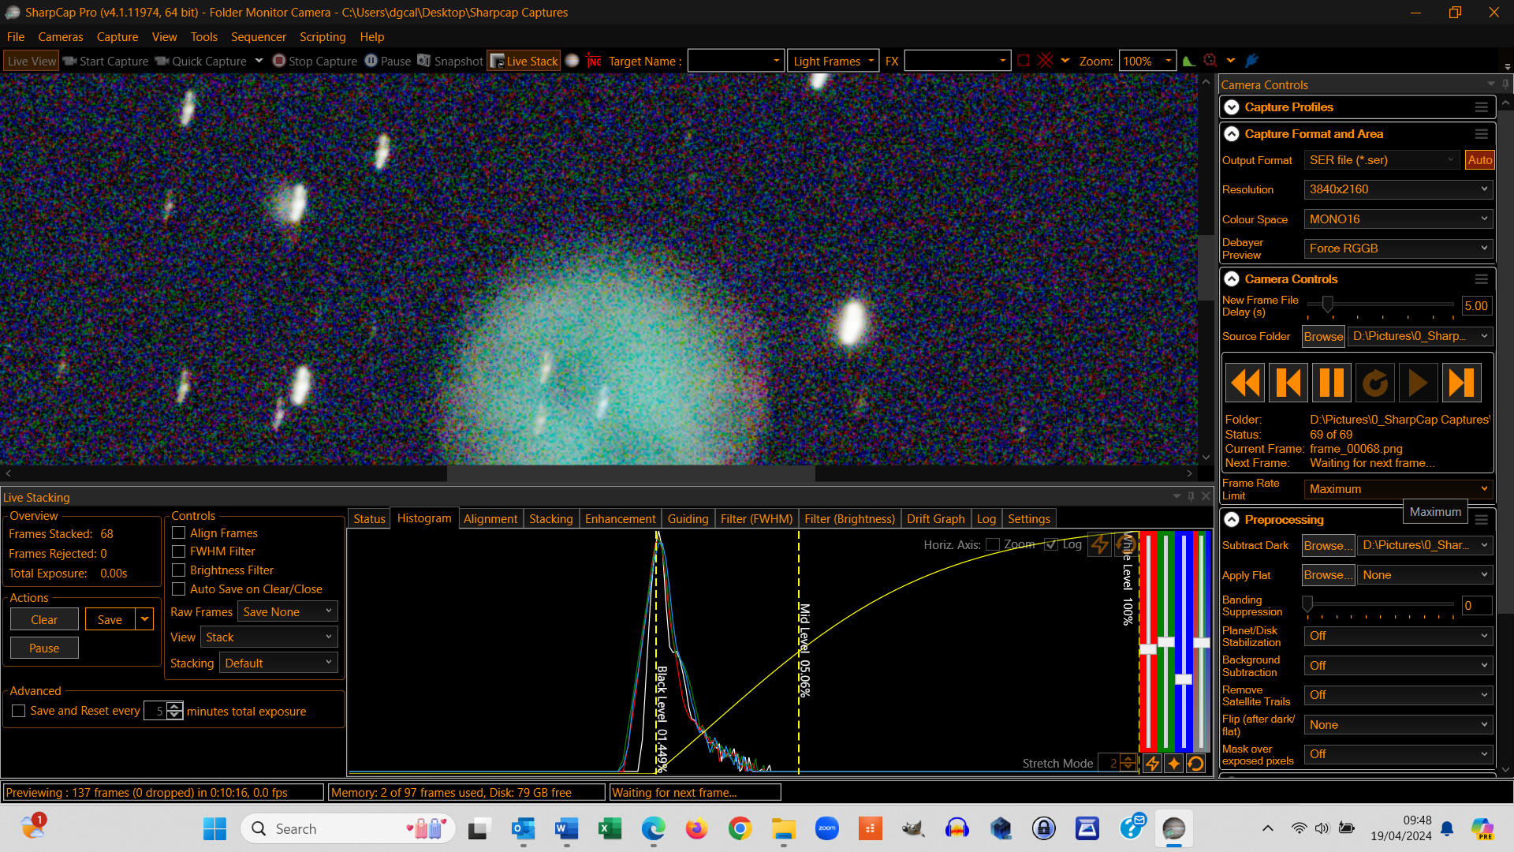Click the reset color sliders circular arrow icon
1514x852 pixels.
pyautogui.click(x=1195, y=763)
